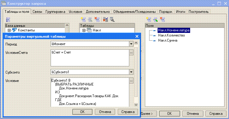The width and height of the screenshot is (229, 119).
Task: Click the field icon beside Накл.Количество
Action: (154, 36)
